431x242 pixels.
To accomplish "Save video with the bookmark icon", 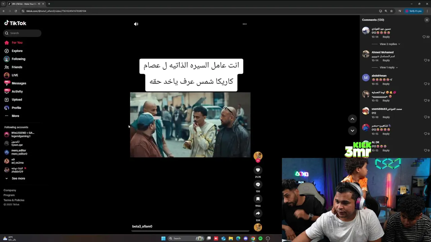I will pyautogui.click(x=258, y=199).
